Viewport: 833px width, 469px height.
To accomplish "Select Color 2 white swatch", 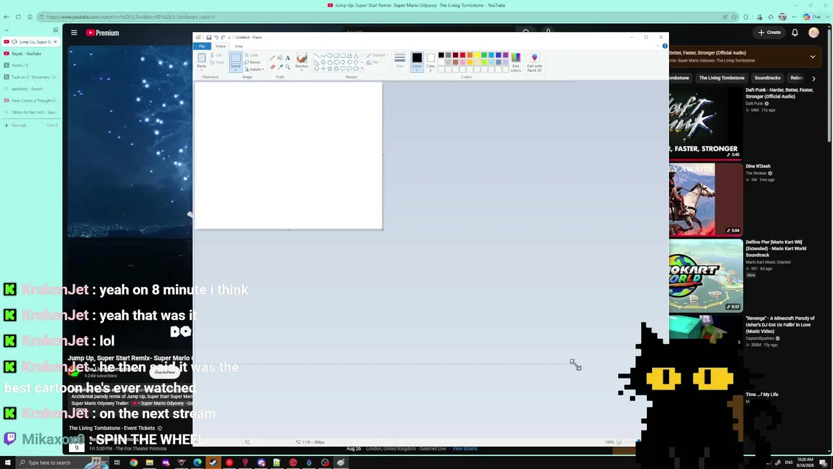I will coord(430,61).
